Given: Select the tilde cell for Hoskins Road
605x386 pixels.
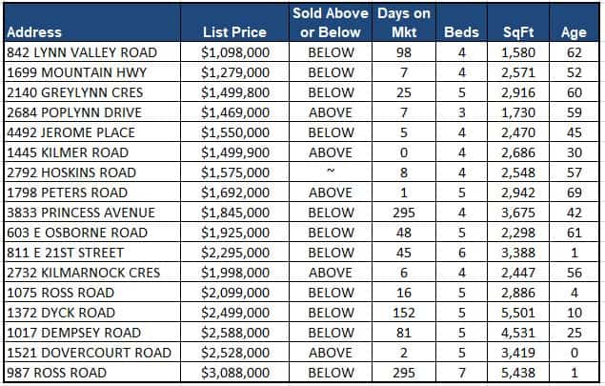Looking at the screenshot, I should pos(331,173).
